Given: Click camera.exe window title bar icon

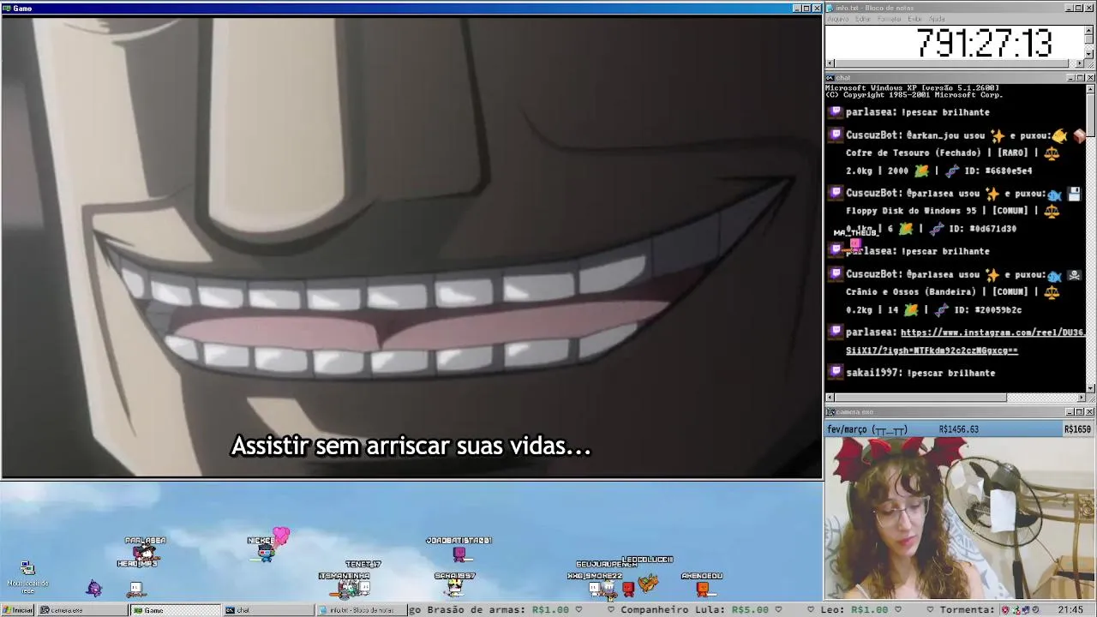Looking at the screenshot, I should pos(830,412).
